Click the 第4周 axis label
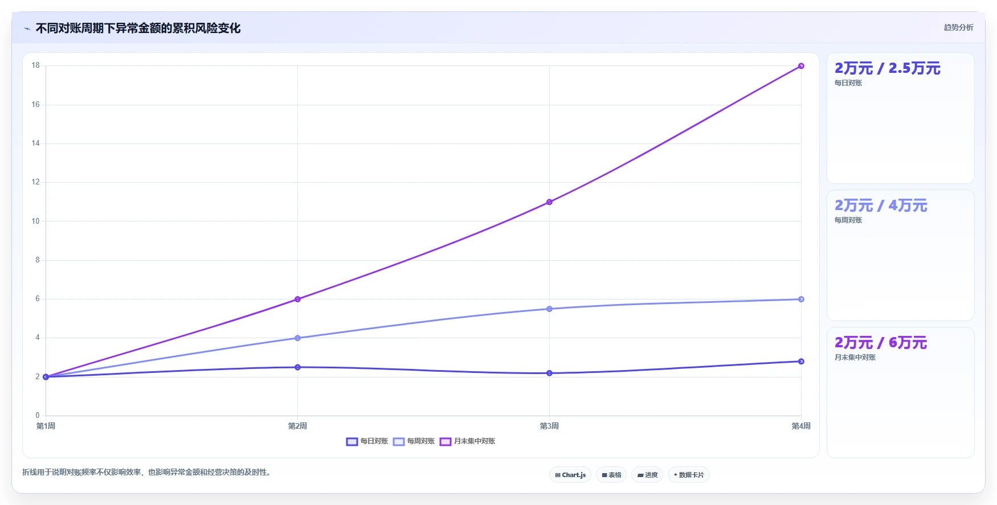The width and height of the screenshot is (997, 505). coord(801,426)
